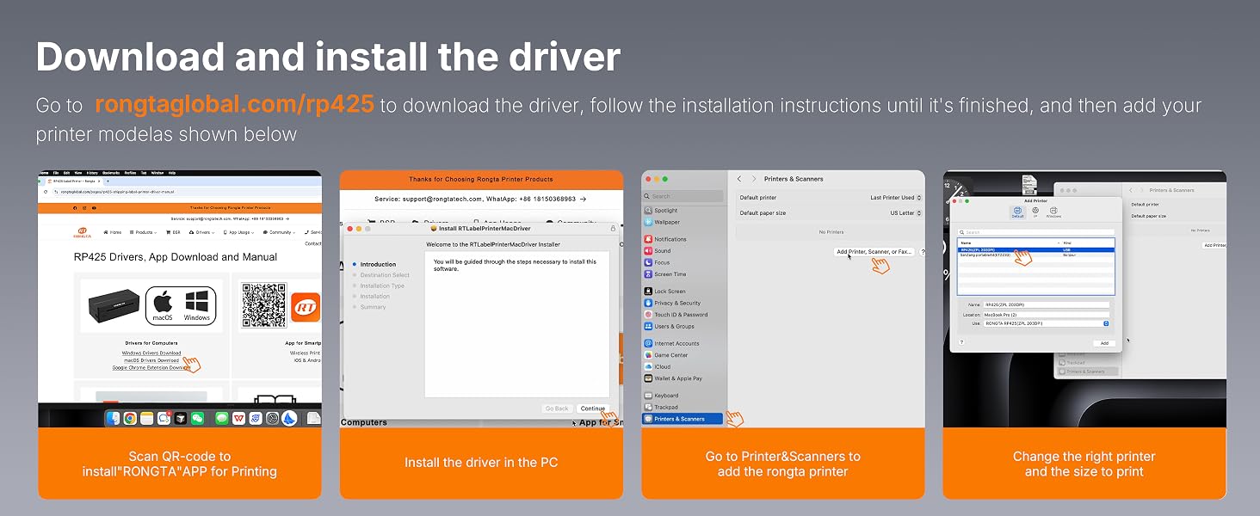Viewport: 1260px width, 516px height.
Task: Click the Location field in Add Printer
Action: [1047, 315]
